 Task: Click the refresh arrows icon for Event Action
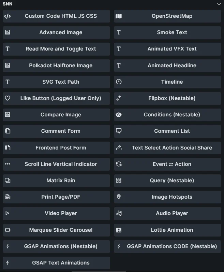coord(119,164)
